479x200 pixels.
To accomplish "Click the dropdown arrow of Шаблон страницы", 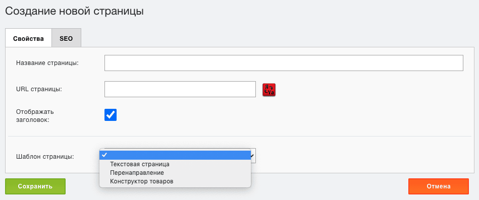I will click(x=252, y=156).
